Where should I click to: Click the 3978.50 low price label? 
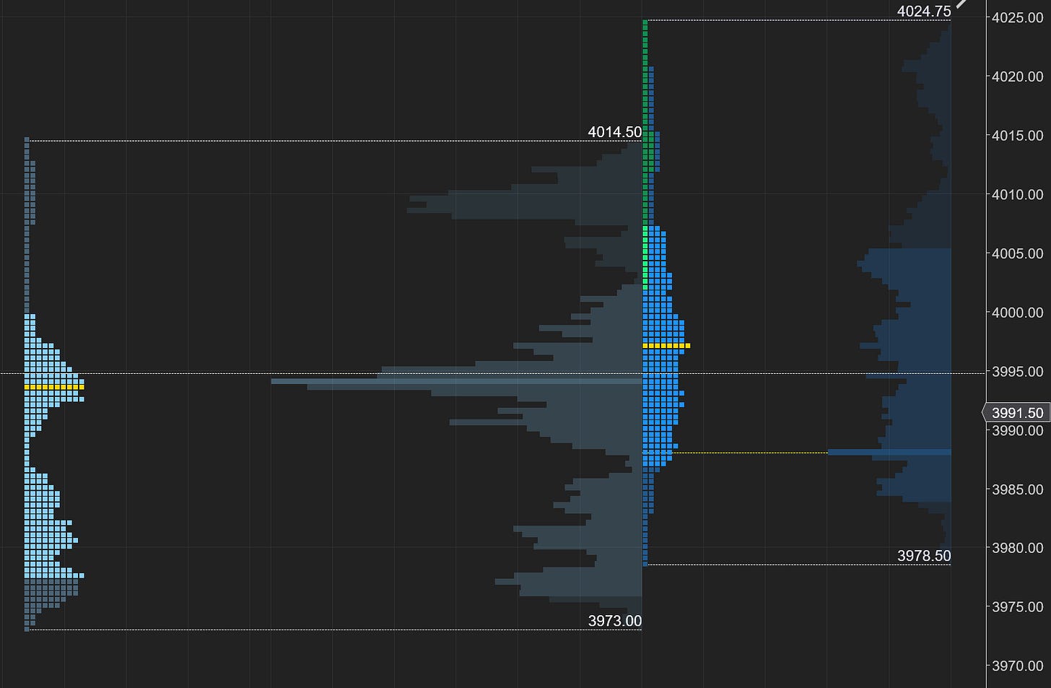point(924,556)
